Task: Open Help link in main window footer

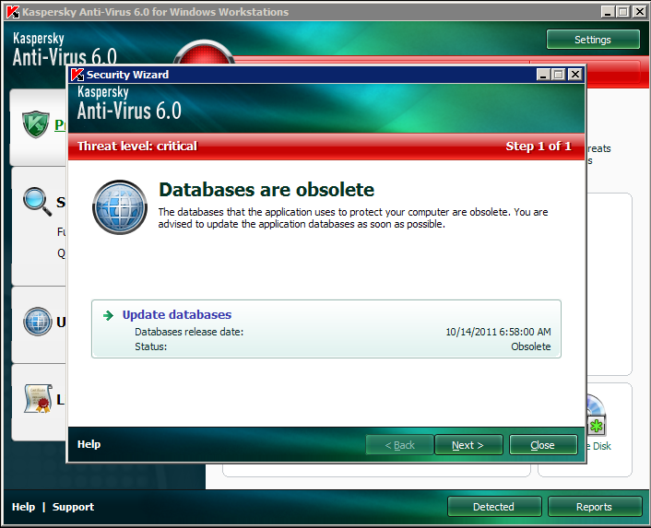Action: 23,507
